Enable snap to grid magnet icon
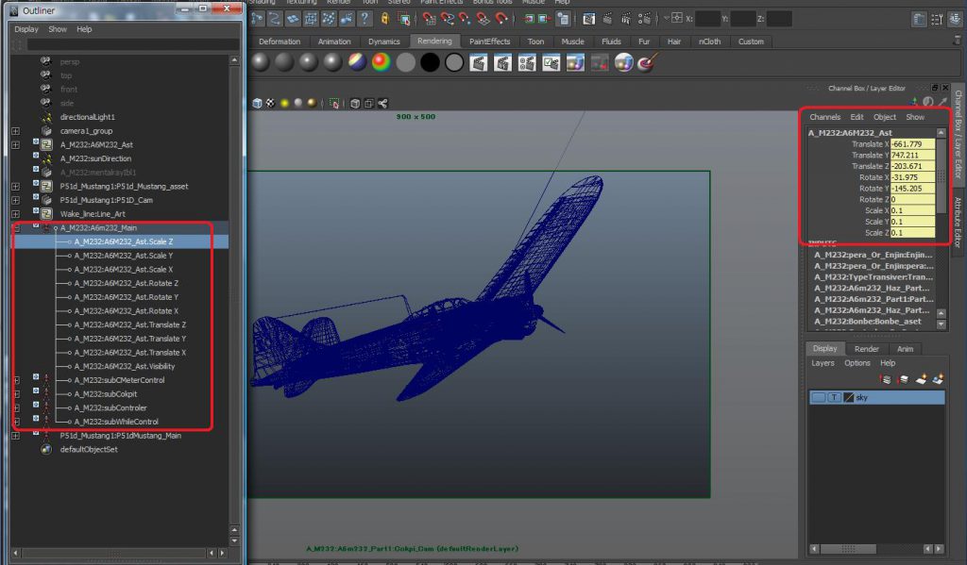 click(430, 19)
